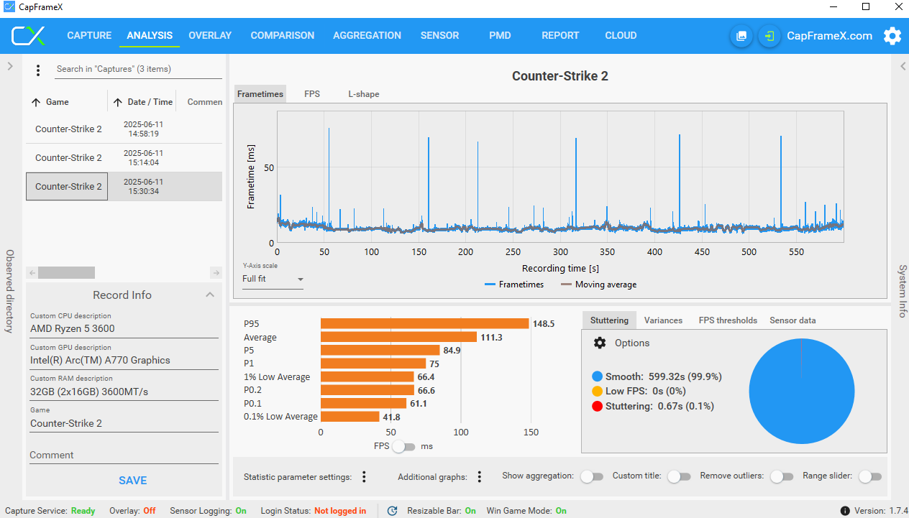
Task: Click the Stuttering legend red dot
Action: click(597, 407)
